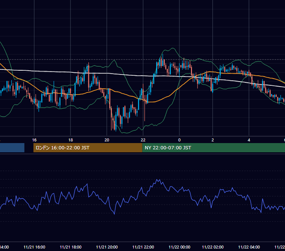Click the 11/22 02:00 date label
The height and width of the screenshot is (251, 285).
tap(212, 247)
